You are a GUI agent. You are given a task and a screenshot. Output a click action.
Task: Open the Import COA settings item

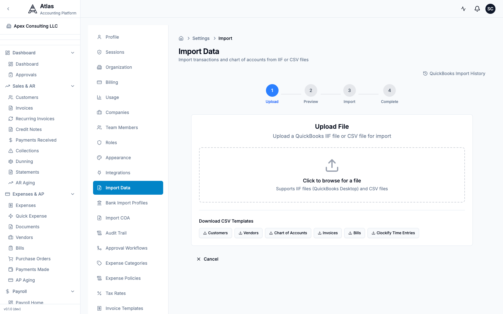(x=128, y=218)
